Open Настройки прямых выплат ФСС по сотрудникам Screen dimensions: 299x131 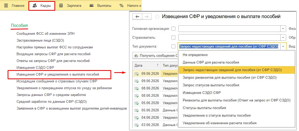tap(54, 47)
